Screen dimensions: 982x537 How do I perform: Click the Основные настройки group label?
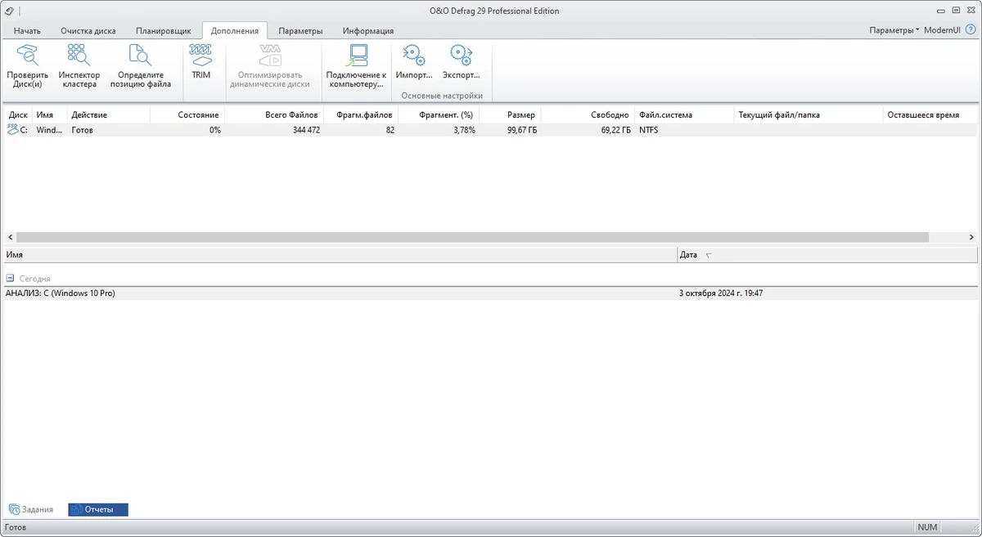click(x=442, y=96)
